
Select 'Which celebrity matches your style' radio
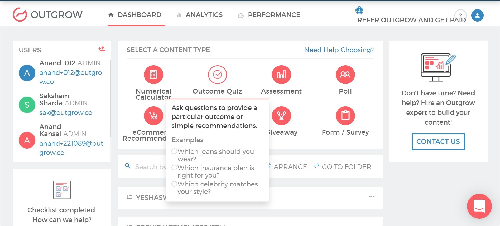[174, 184]
